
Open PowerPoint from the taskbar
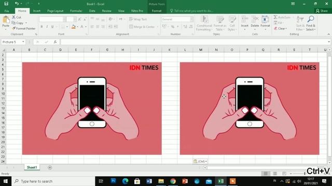(185, 181)
